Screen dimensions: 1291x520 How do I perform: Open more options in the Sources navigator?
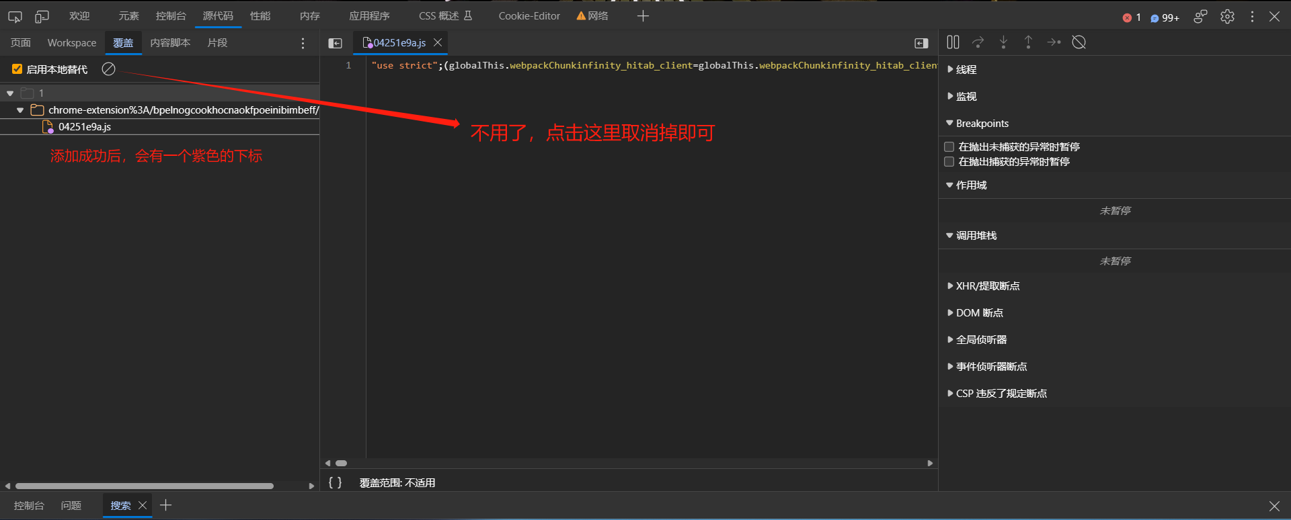[x=303, y=43]
